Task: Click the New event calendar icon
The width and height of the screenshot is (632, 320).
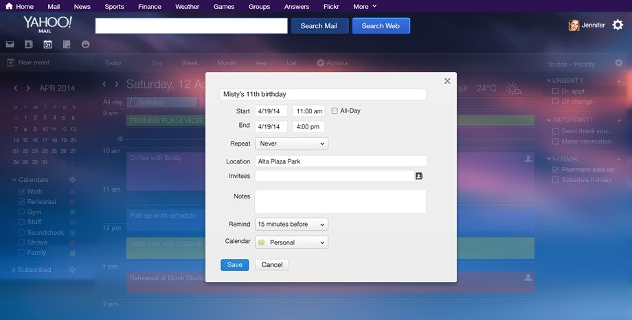Action: pos(10,62)
